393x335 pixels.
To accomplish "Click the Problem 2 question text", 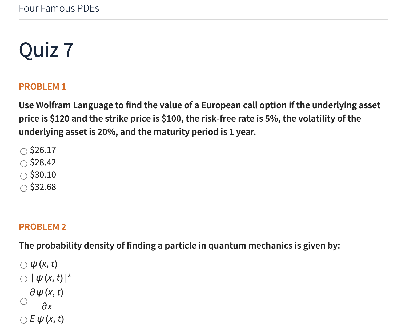I will pyautogui.click(x=179, y=246).
